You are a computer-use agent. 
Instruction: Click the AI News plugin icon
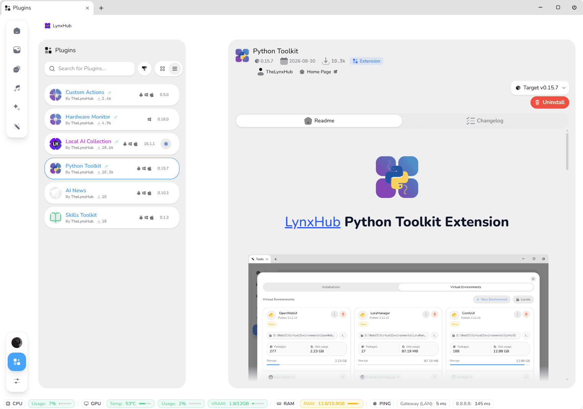[56, 193]
